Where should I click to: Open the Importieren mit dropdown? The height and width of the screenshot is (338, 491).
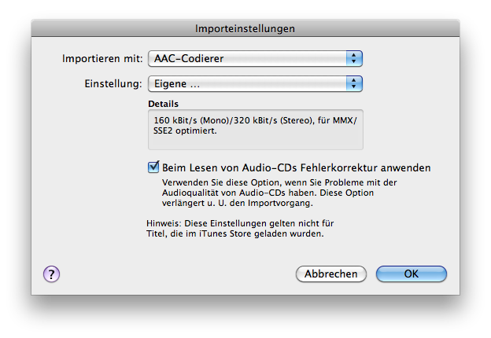(255, 58)
